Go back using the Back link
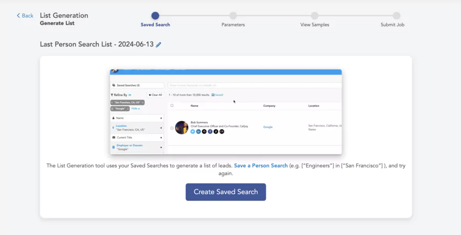The image size is (461, 235). point(25,15)
